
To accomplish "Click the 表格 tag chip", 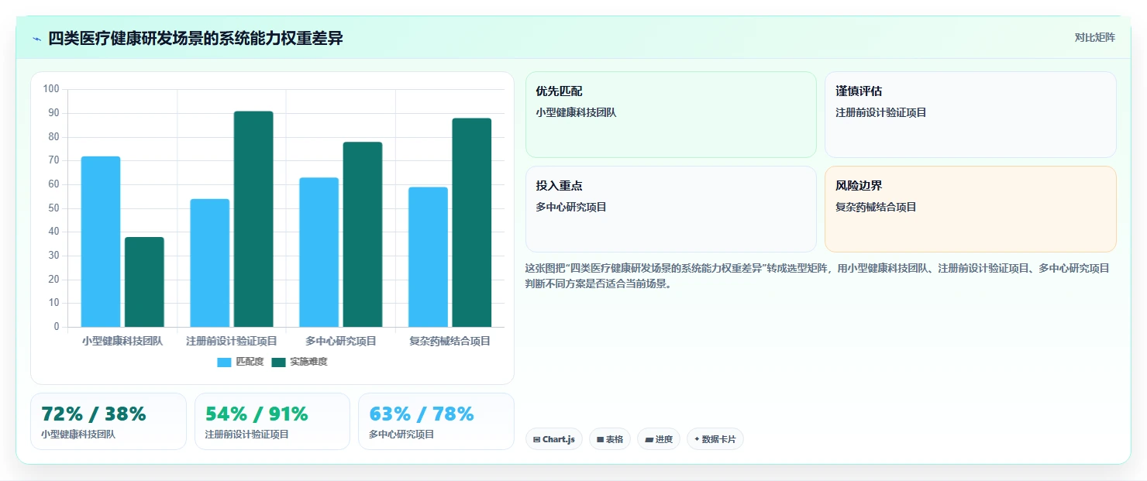I will pyautogui.click(x=610, y=439).
